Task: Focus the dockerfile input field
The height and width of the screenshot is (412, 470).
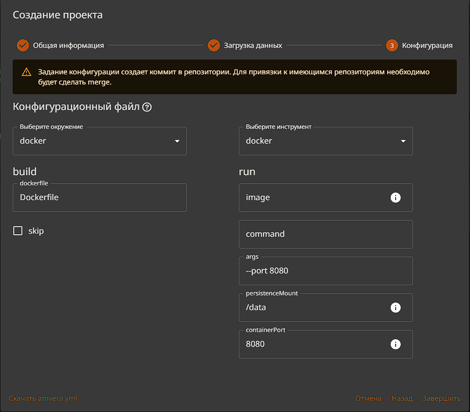Action: 99,198
